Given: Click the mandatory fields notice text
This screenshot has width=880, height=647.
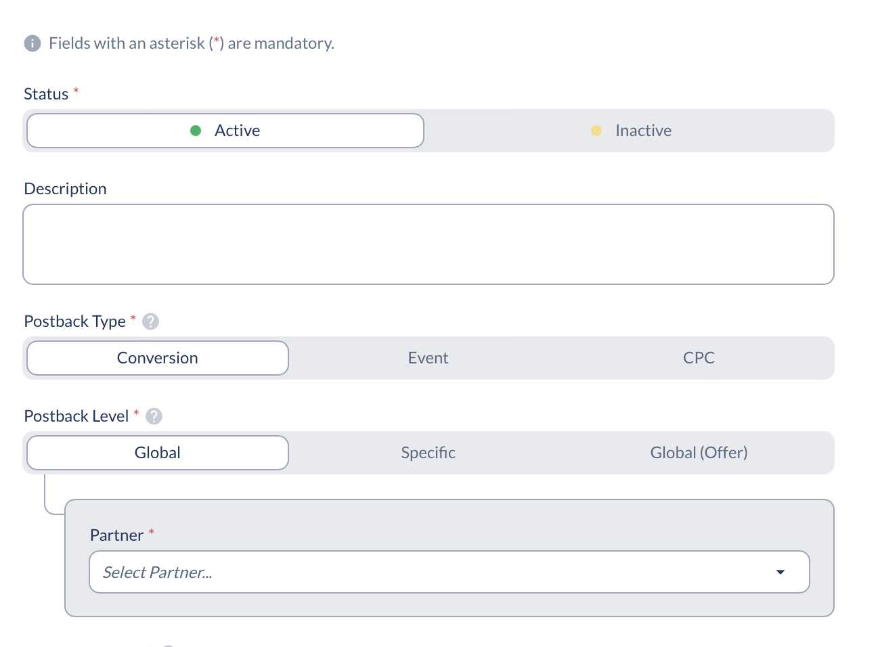Looking at the screenshot, I should tap(192, 43).
